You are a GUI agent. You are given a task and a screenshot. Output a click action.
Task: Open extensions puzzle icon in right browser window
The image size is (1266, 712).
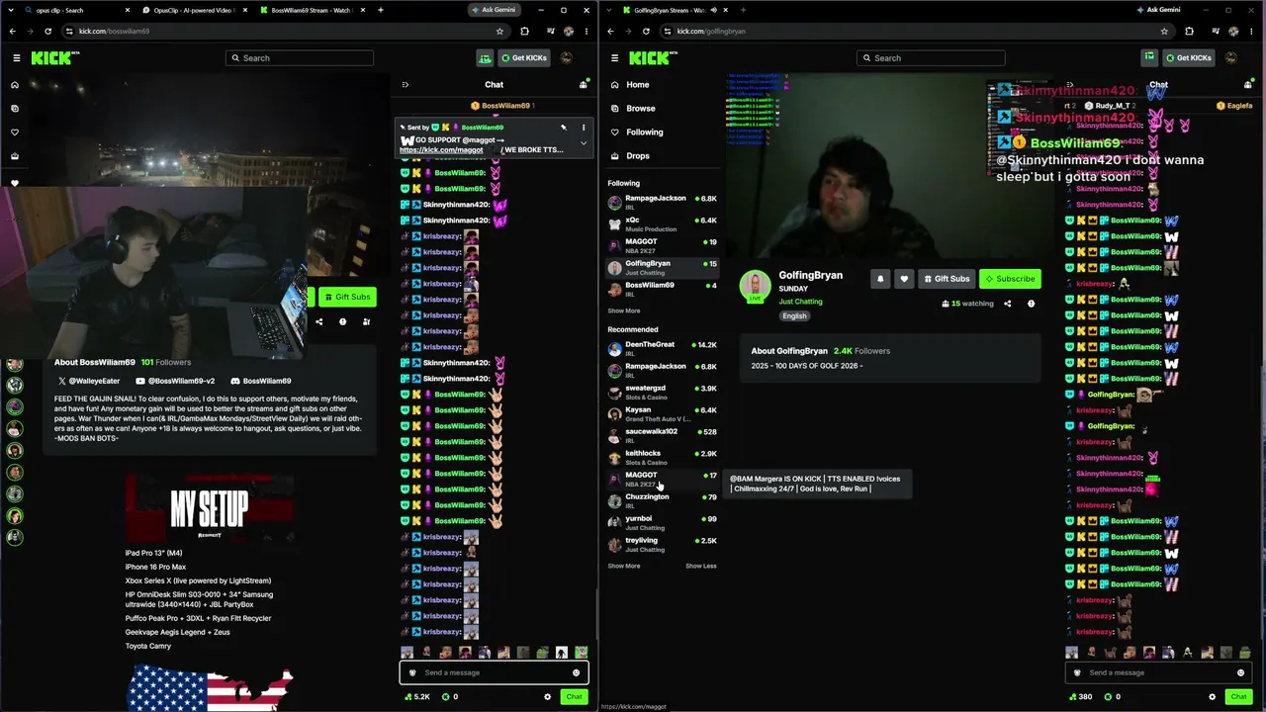point(1189,31)
